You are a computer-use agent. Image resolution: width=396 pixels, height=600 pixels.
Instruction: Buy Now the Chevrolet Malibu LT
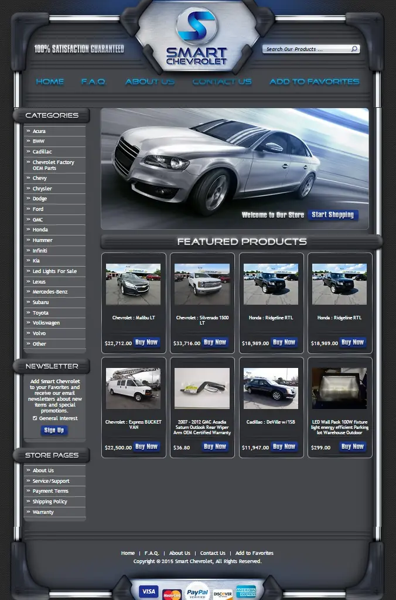click(146, 342)
